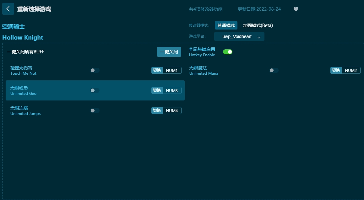Enable the Unlimited Mana switch

point(274,70)
